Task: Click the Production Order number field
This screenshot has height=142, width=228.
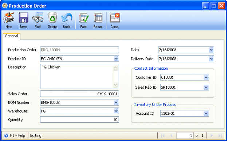Action: (x=79, y=50)
